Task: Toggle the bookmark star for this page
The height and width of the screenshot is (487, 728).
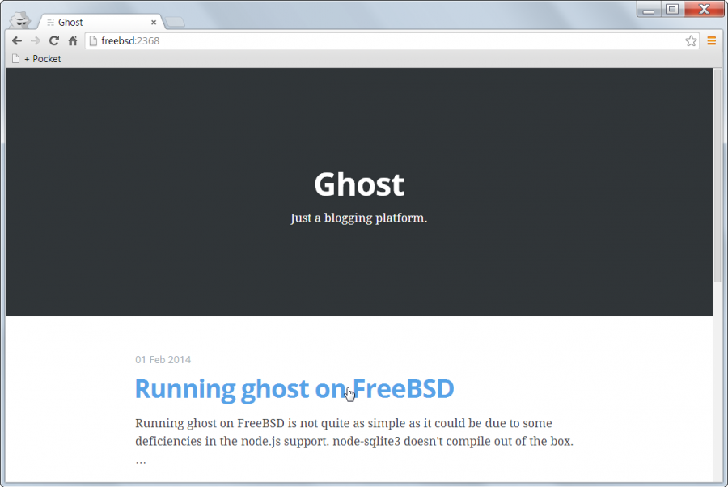Action: 690,40
